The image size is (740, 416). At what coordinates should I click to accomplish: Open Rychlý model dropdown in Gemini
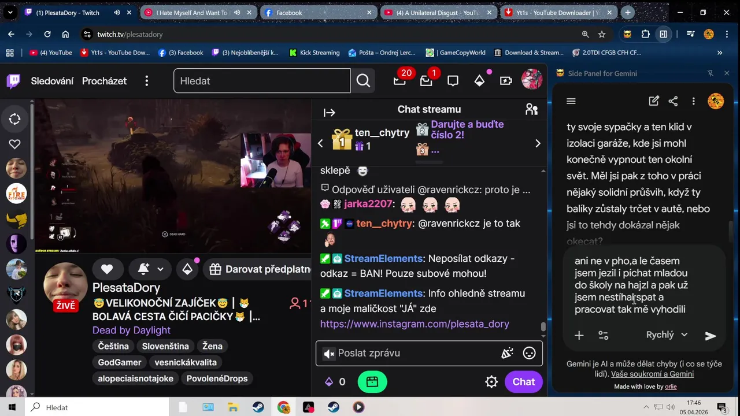coord(667,335)
